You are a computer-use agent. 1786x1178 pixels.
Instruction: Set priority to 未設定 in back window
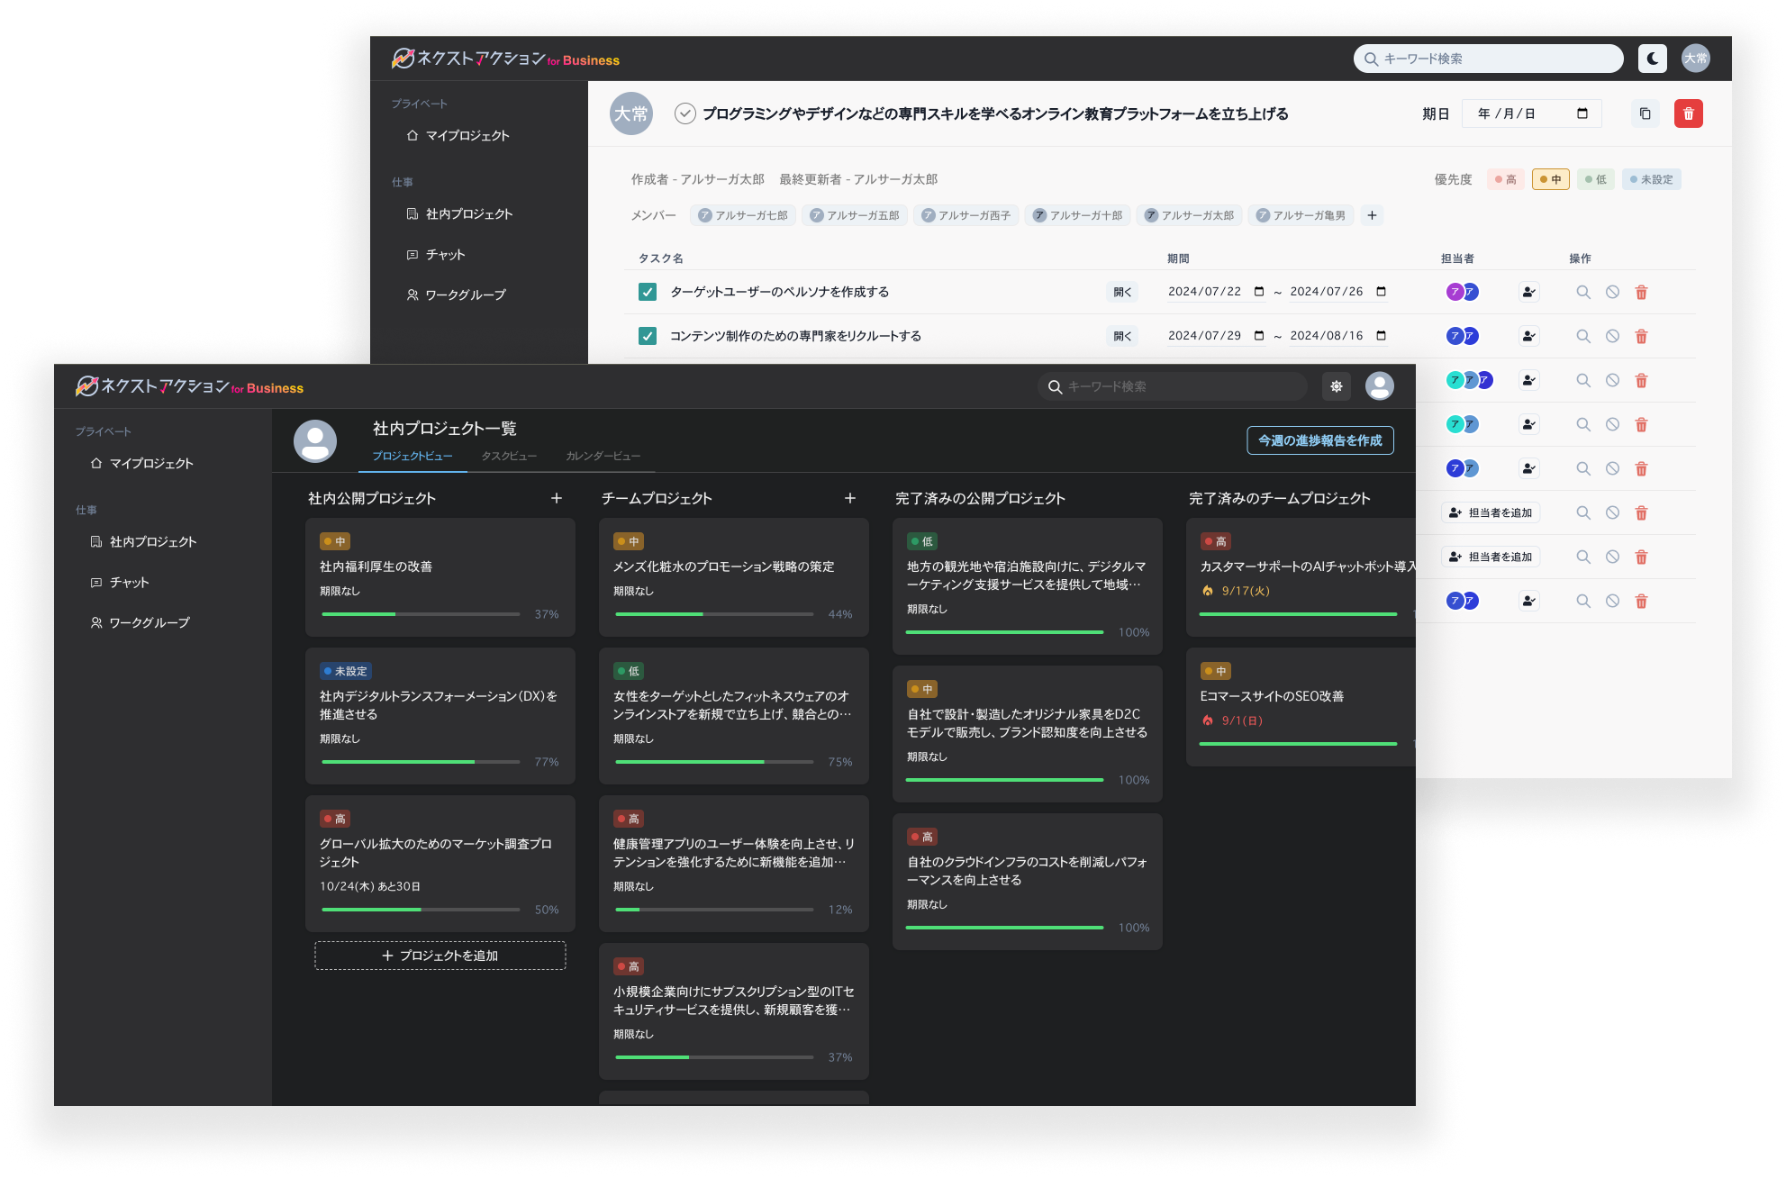pos(1651,179)
